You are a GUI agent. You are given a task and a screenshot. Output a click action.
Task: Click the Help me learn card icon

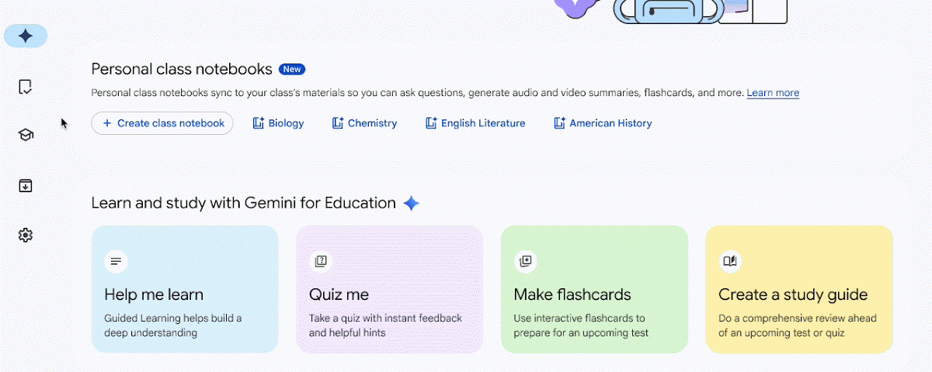pos(116,261)
